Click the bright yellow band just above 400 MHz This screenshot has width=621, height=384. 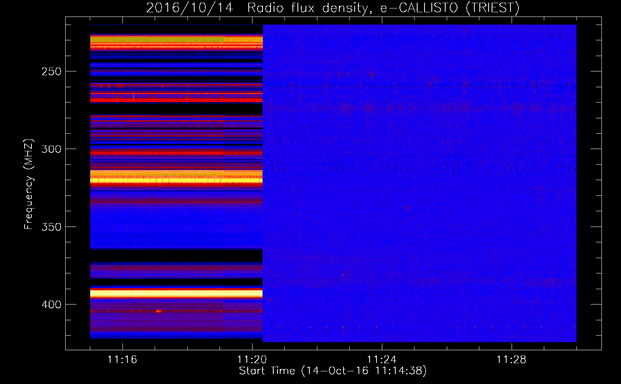click(176, 294)
